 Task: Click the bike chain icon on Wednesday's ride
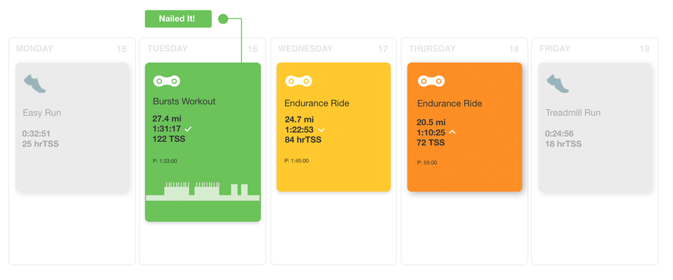pyautogui.click(x=299, y=81)
